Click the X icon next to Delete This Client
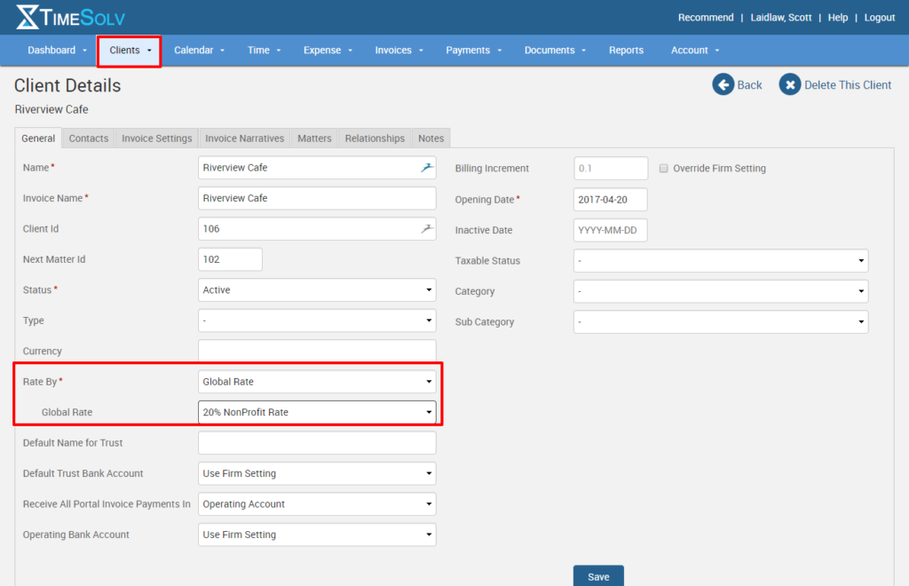This screenshot has height=586, width=909. point(790,84)
